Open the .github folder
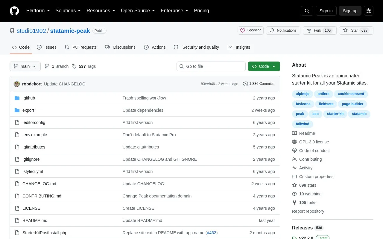The width and height of the screenshot is (383, 239). tap(29, 98)
